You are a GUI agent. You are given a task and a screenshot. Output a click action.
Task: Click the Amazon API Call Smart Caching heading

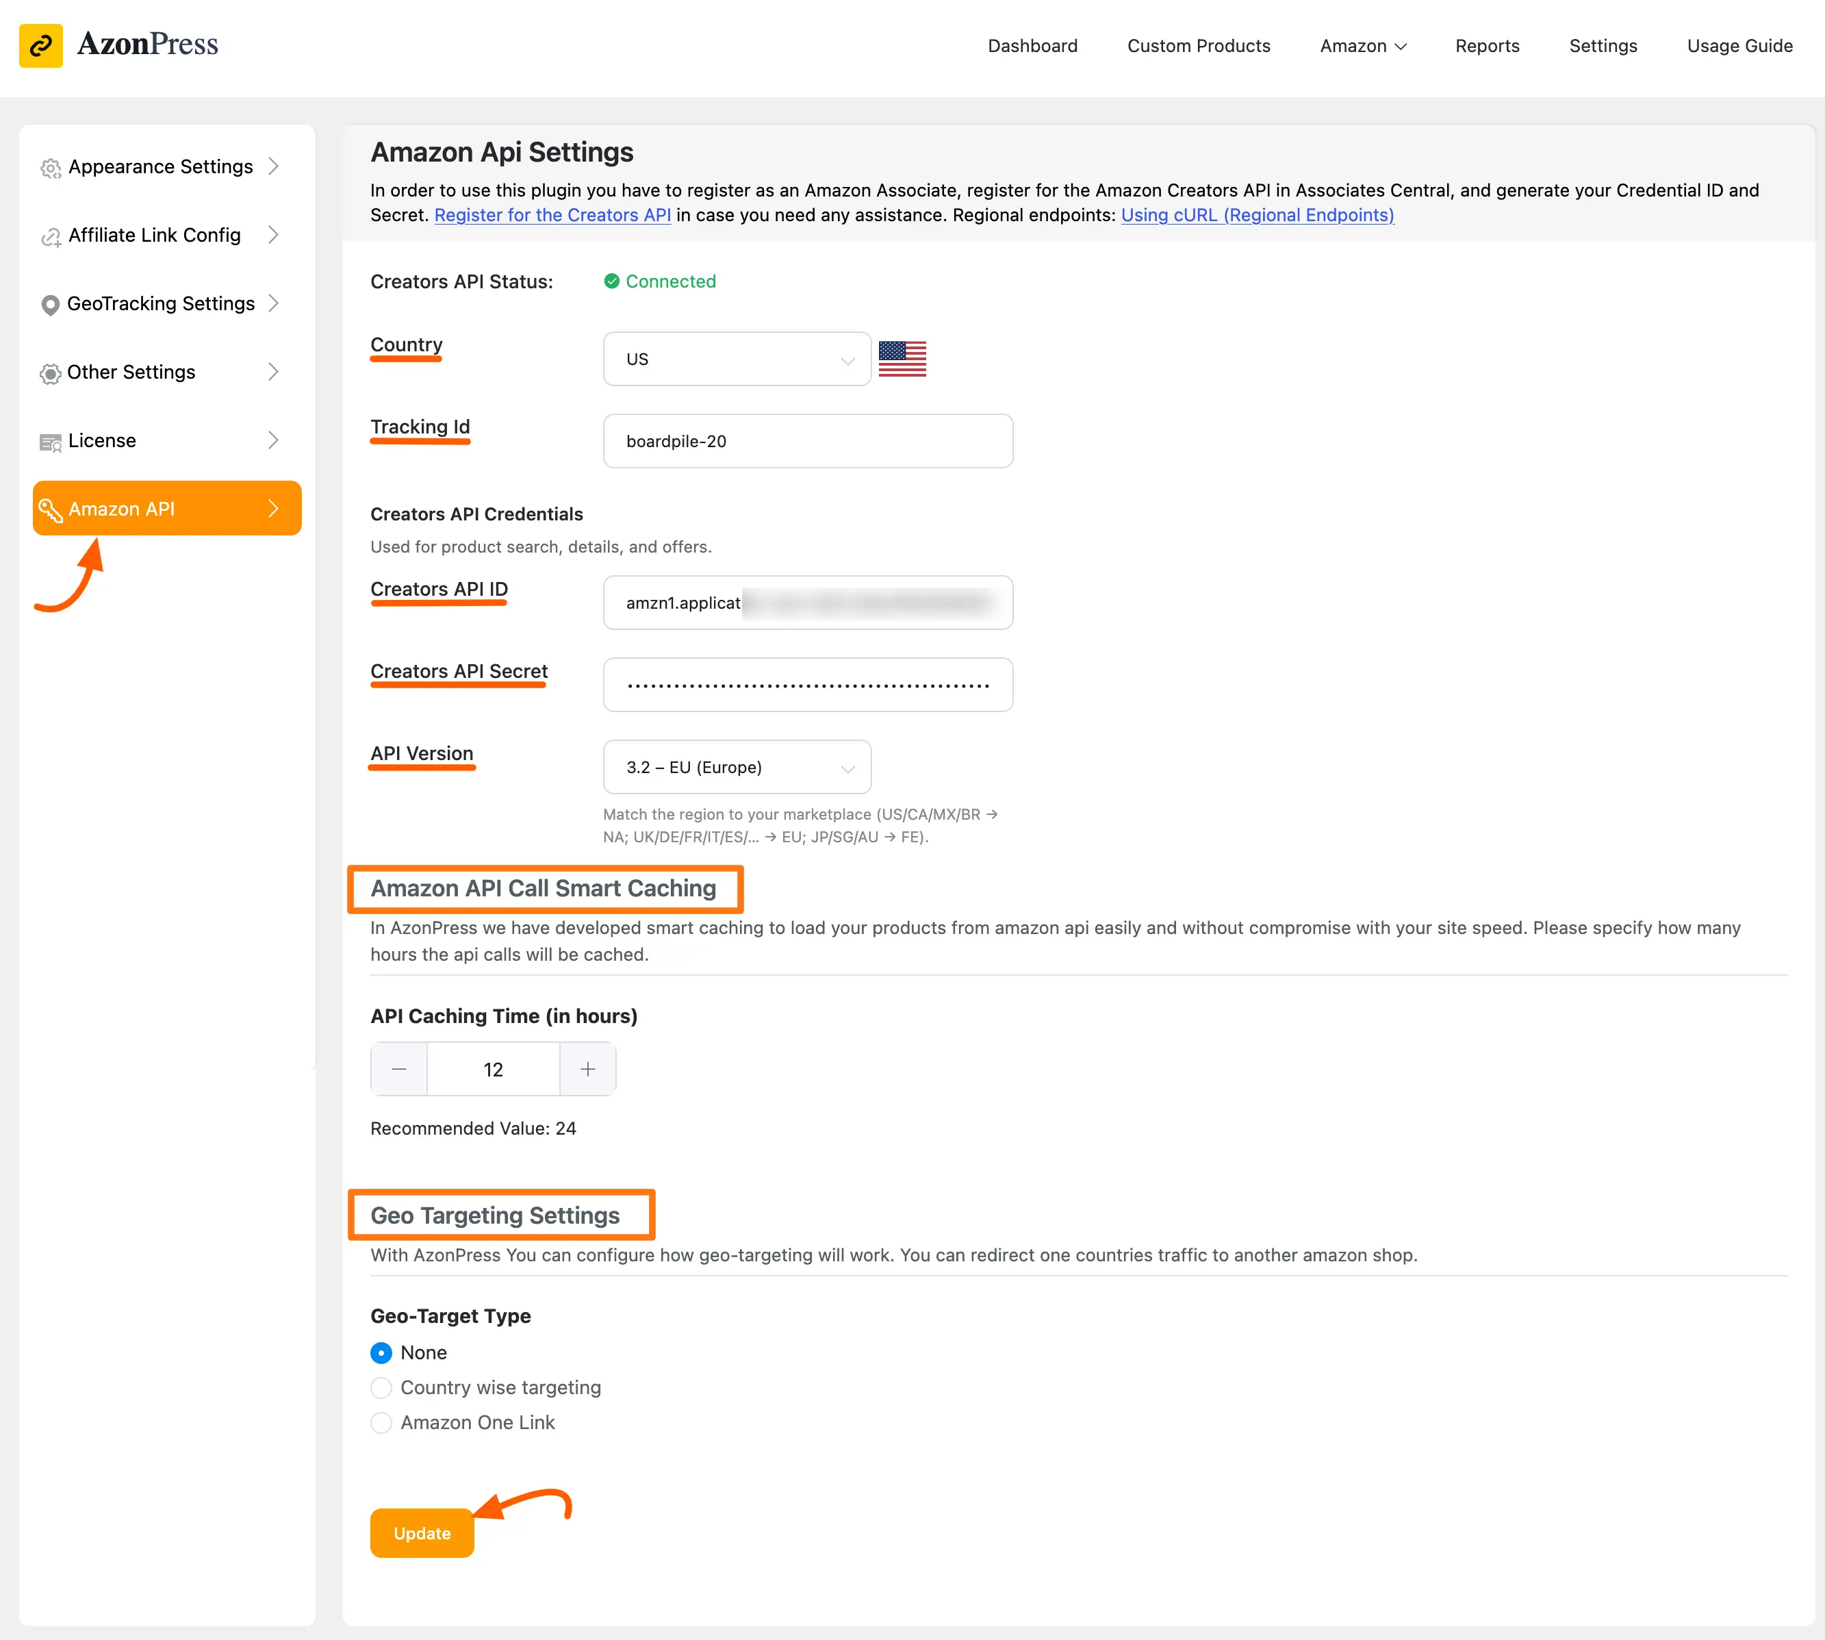click(543, 889)
